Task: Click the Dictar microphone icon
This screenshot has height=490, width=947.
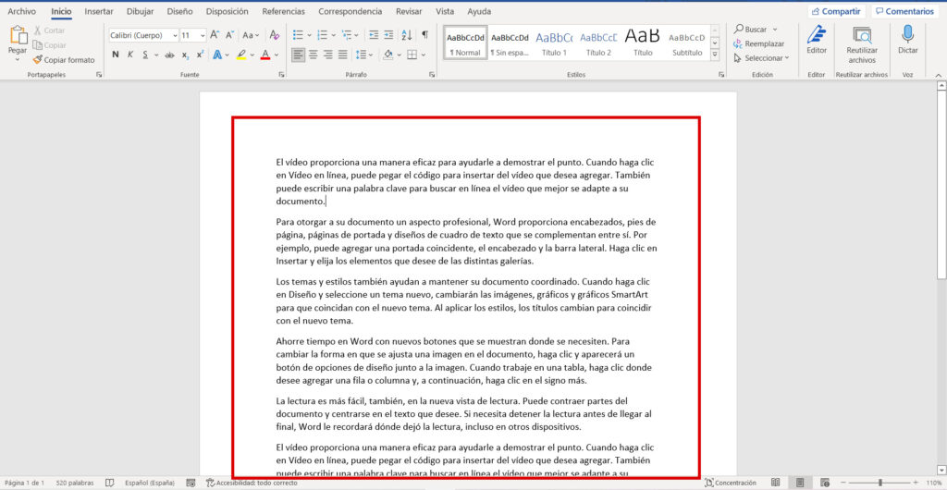Action: point(907,35)
